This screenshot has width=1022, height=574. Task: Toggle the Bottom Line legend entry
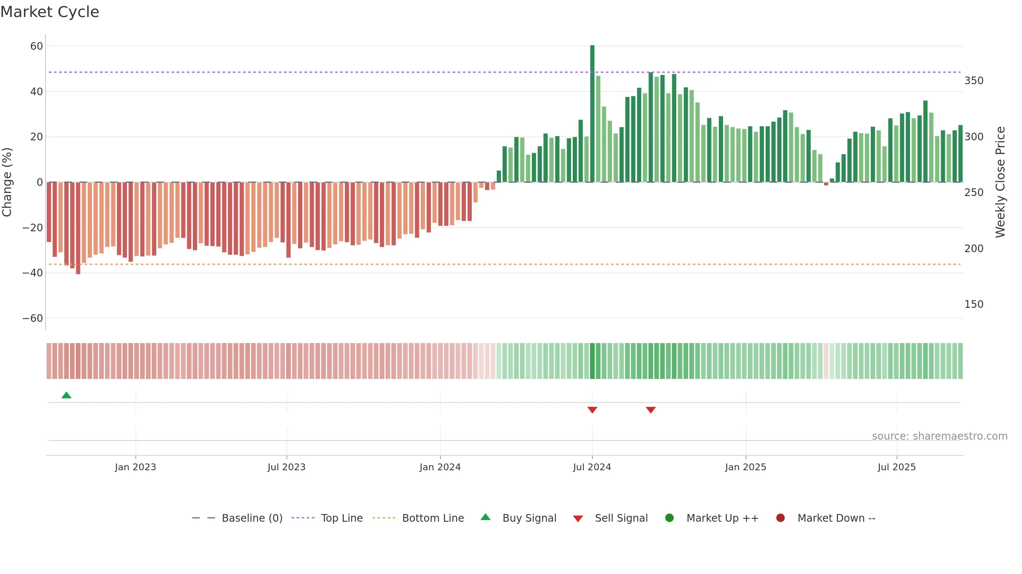[418, 518]
